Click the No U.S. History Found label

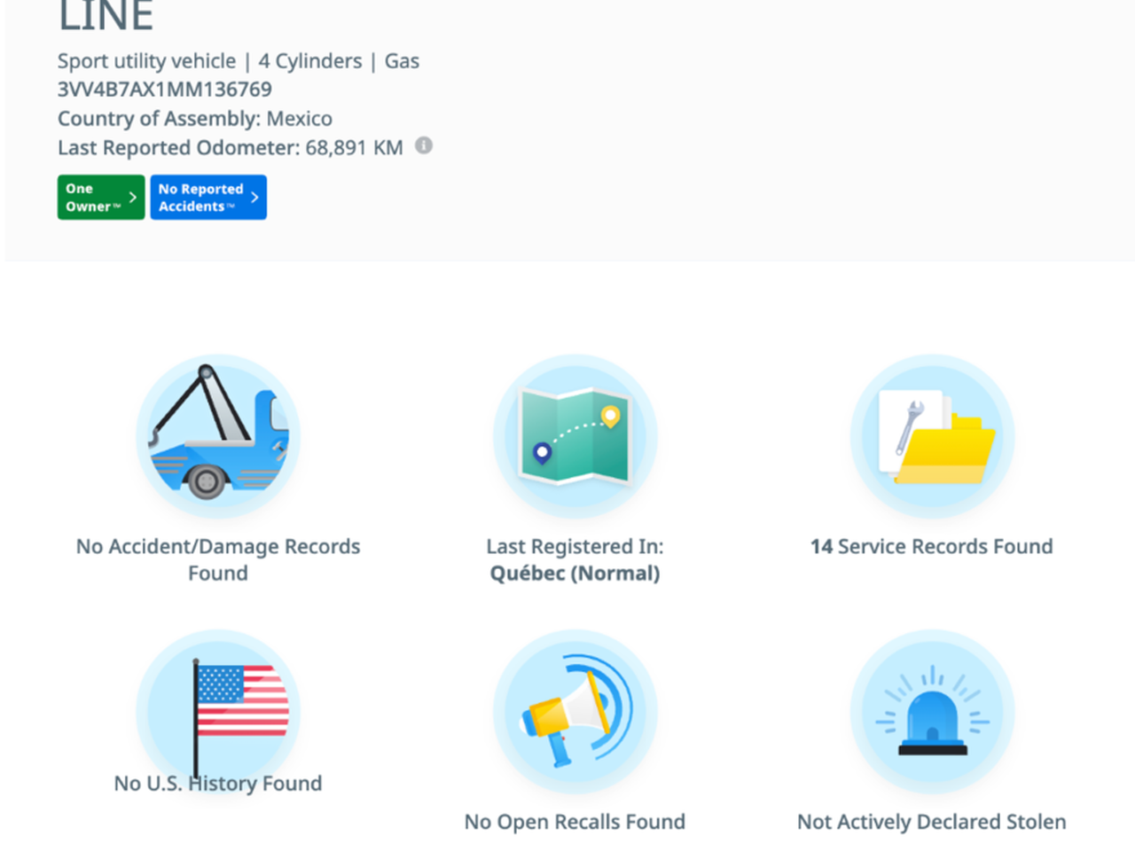pyautogui.click(x=218, y=784)
